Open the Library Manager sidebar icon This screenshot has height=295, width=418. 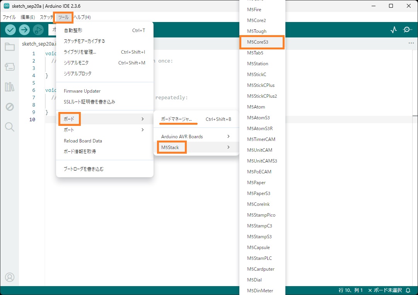10,87
